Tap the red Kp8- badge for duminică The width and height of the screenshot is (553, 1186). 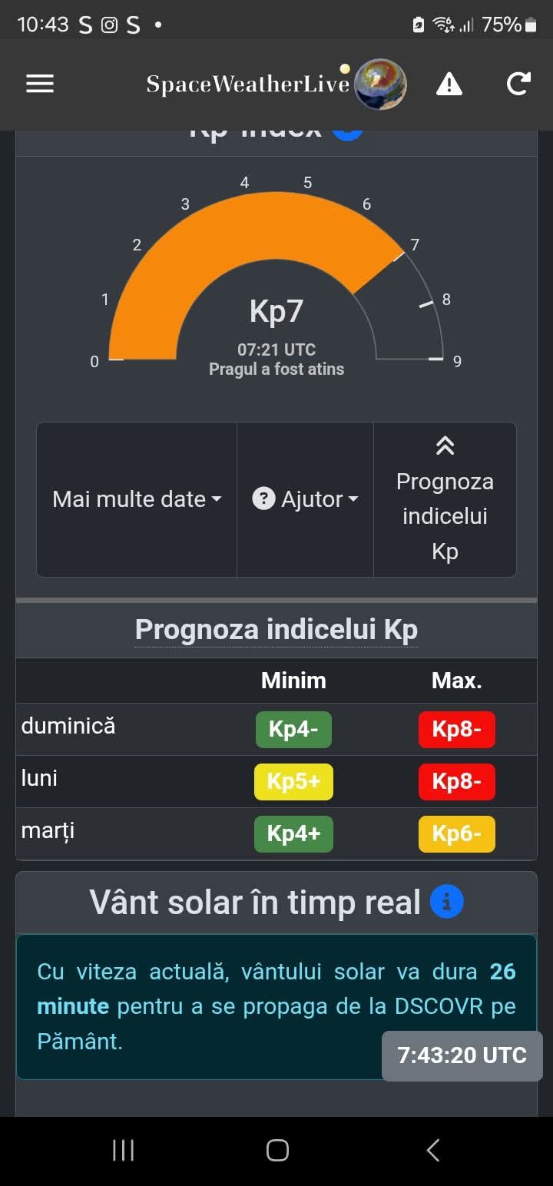click(x=457, y=730)
